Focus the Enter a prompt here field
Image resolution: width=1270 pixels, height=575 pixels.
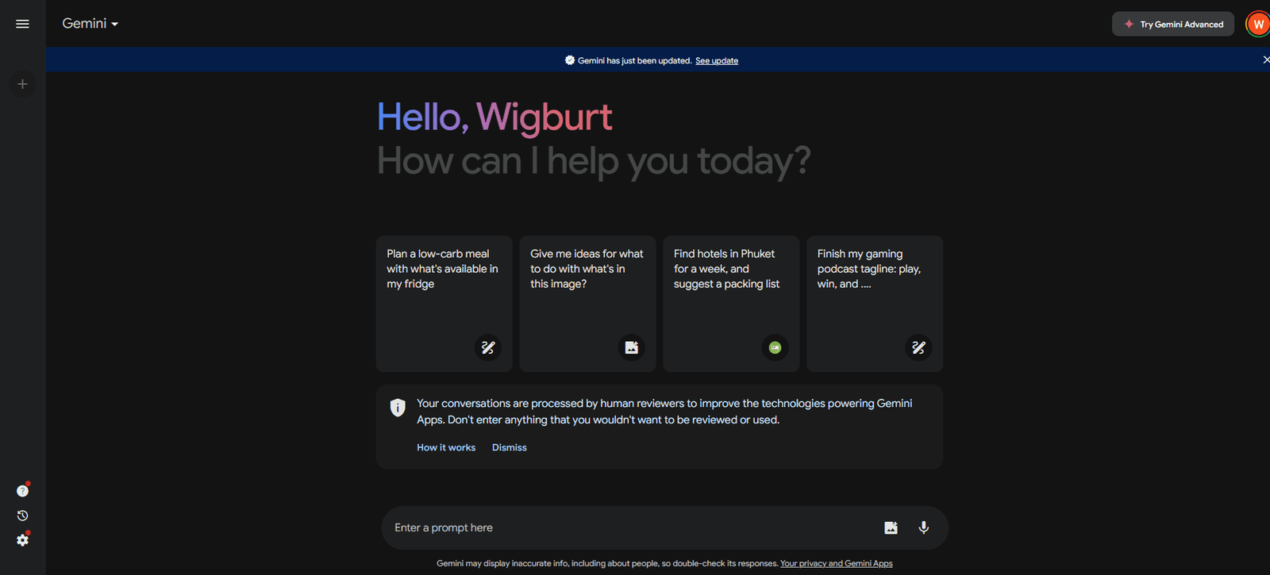point(665,528)
